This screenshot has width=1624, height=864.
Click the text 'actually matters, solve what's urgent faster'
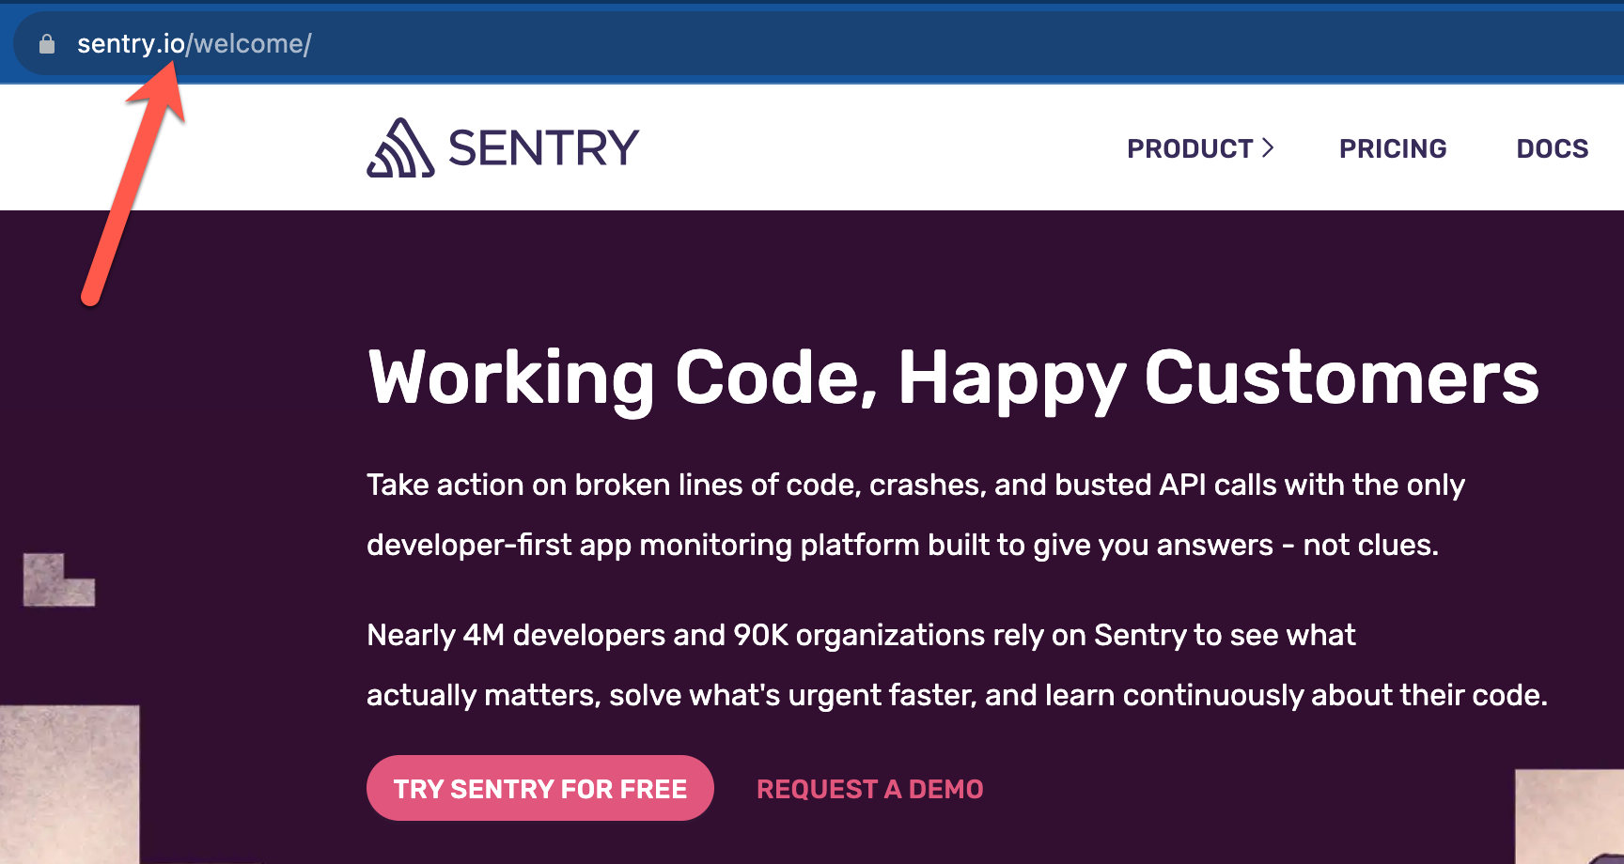(x=671, y=696)
